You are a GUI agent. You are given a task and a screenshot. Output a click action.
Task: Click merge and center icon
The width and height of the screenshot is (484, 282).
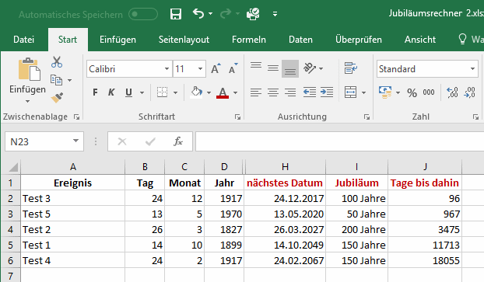pos(351,92)
